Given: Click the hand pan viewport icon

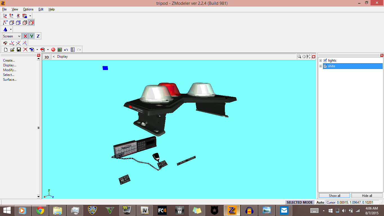Looking at the screenshot, I should 304,57.
